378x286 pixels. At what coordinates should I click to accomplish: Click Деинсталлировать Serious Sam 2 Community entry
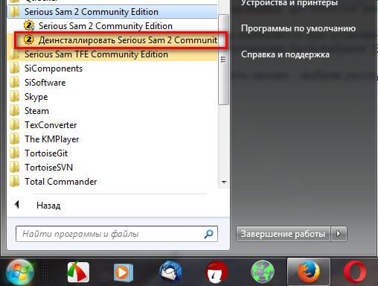click(x=121, y=40)
